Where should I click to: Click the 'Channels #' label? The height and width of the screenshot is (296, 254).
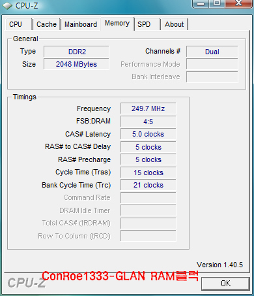[163, 51]
